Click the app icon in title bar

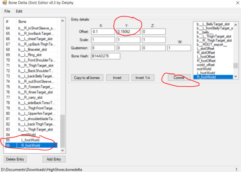[5, 3]
